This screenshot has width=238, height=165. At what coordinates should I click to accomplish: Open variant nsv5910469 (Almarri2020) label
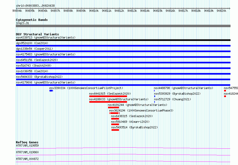point(130,122)
